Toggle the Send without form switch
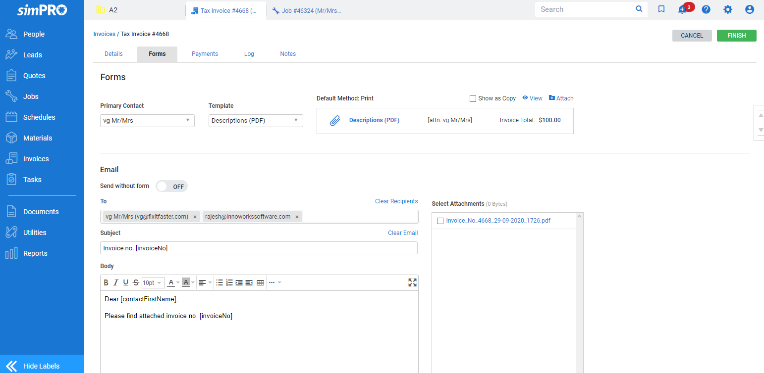764x373 pixels. click(x=171, y=186)
